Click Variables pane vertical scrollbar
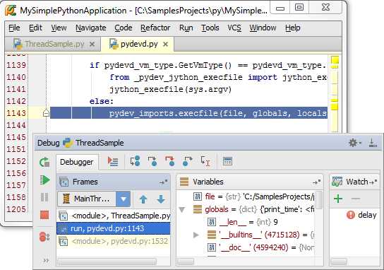 point(319,199)
